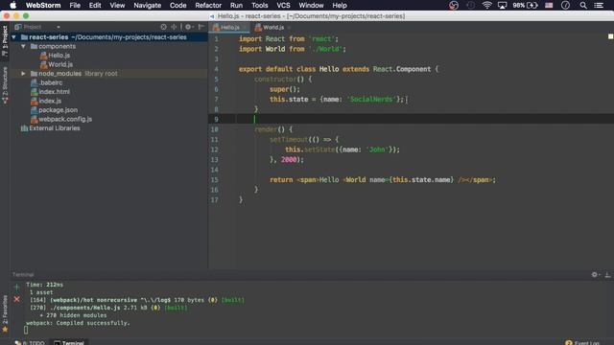Select World.js in the project tree
Viewport: 614px width, 345px height.
coord(60,64)
